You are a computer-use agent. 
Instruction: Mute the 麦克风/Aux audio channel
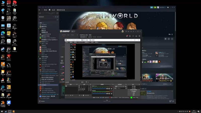(x=109, y=89)
